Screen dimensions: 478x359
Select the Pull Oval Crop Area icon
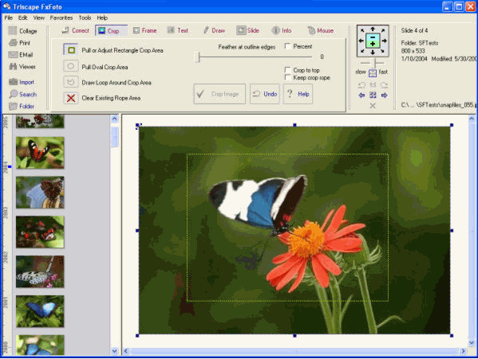[71, 66]
